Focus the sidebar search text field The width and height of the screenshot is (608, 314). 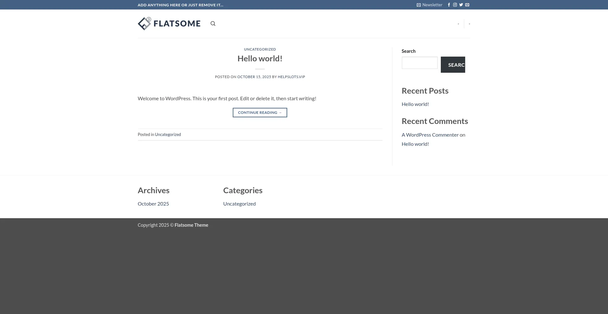[x=419, y=63]
